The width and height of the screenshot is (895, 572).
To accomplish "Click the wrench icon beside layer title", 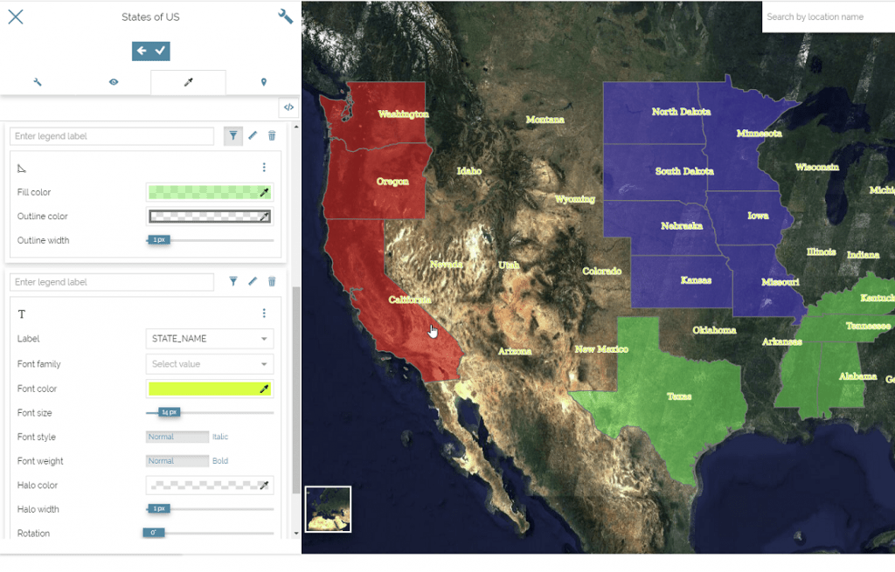I will (285, 17).
